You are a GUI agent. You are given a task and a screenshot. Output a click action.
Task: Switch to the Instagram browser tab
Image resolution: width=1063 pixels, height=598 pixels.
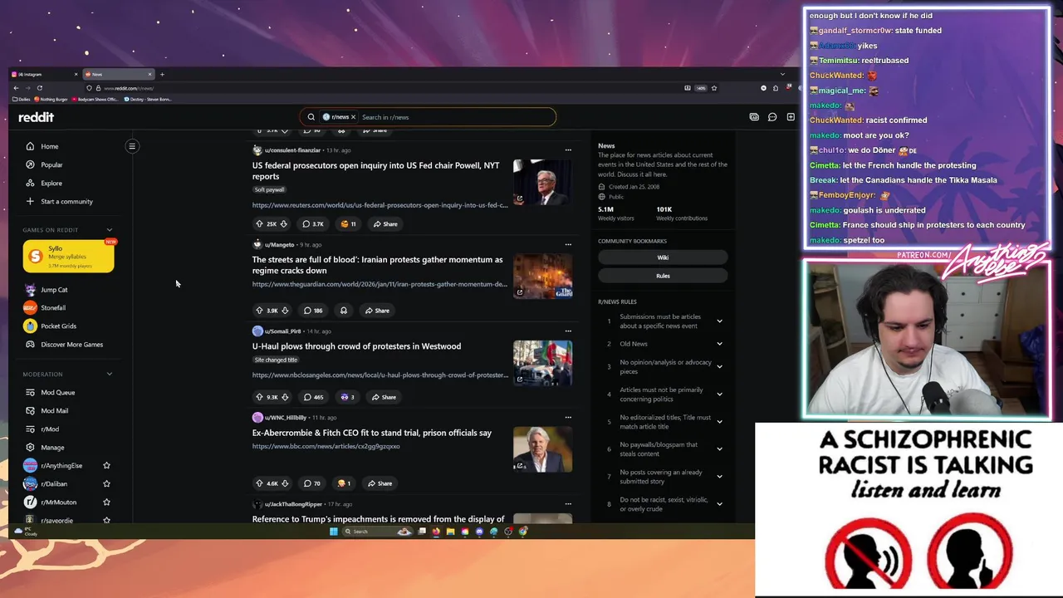(x=46, y=75)
